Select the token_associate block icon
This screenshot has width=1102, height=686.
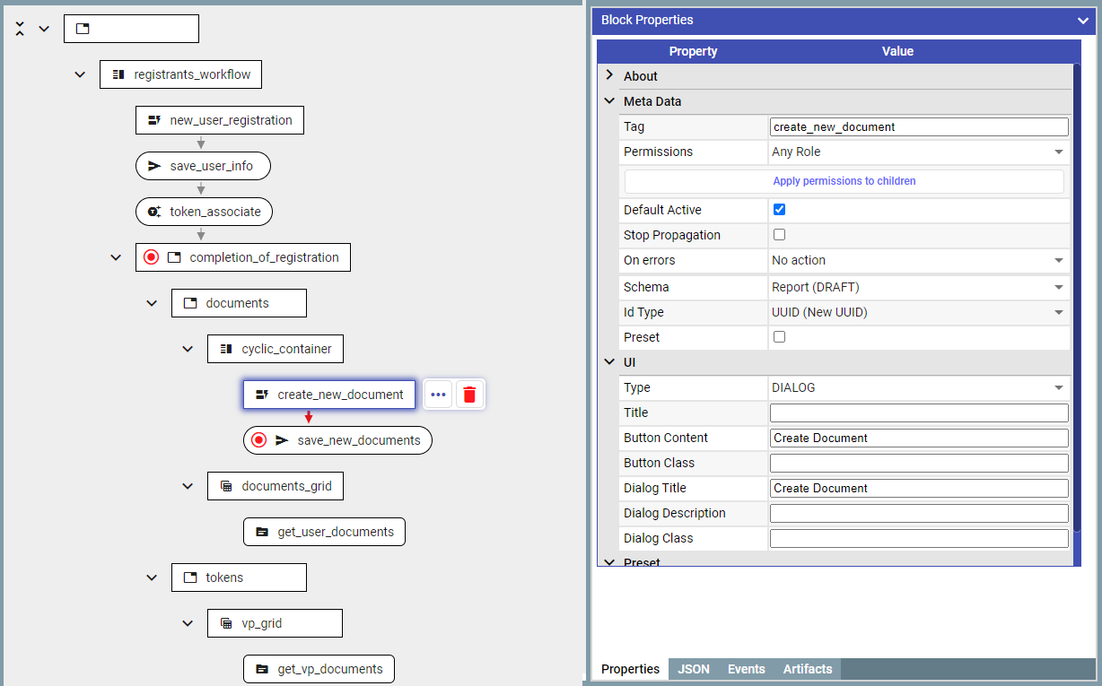pos(154,213)
